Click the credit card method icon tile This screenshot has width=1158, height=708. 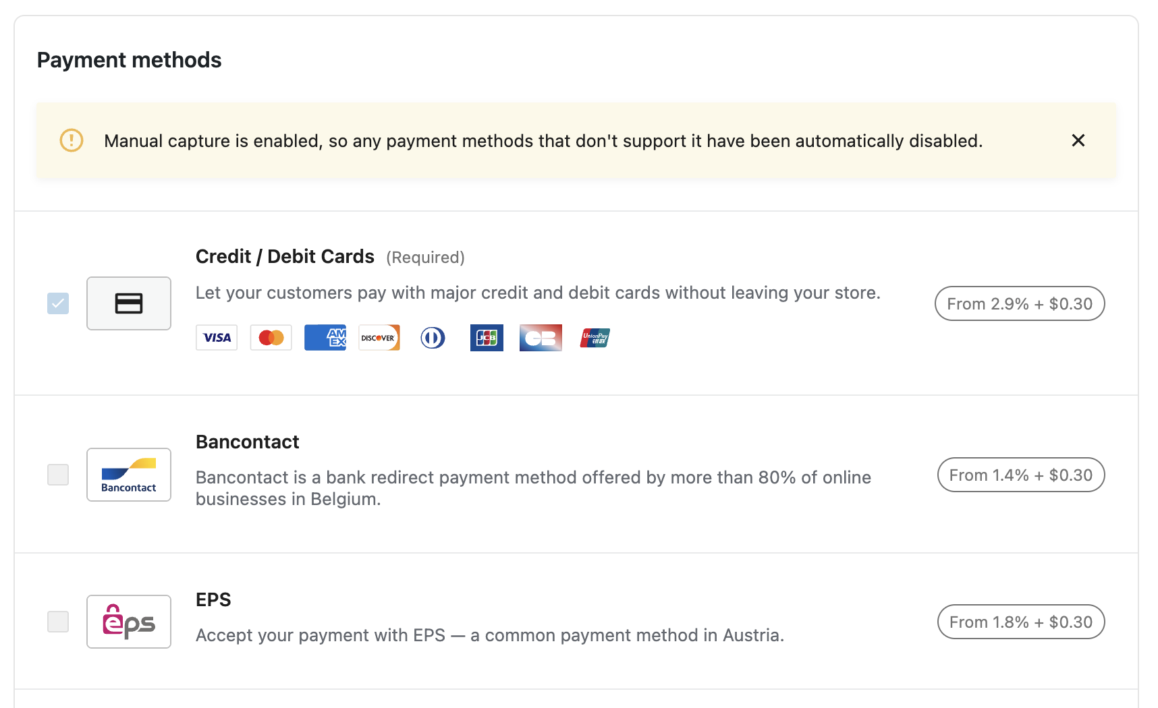tap(129, 303)
